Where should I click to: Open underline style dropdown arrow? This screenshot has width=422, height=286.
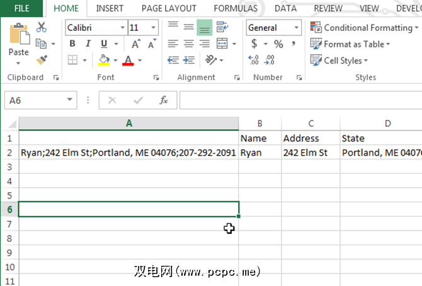(117, 43)
